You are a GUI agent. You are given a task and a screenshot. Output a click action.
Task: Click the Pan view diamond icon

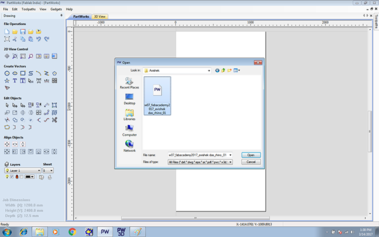click(7, 57)
